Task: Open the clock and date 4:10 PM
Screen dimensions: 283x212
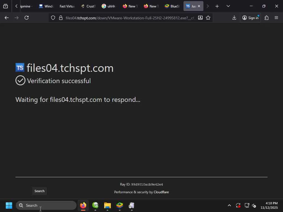Action: (x=269, y=205)
